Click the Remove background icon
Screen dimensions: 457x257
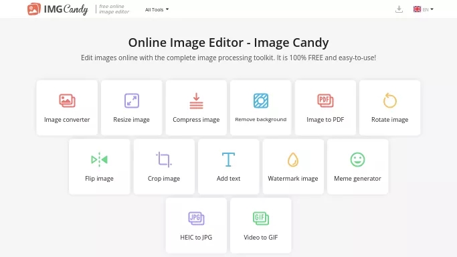(x=261, y=100)
